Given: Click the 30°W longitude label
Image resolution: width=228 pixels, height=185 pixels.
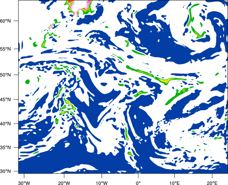Looking at the screenshot, I should click(x=24, y=183).
